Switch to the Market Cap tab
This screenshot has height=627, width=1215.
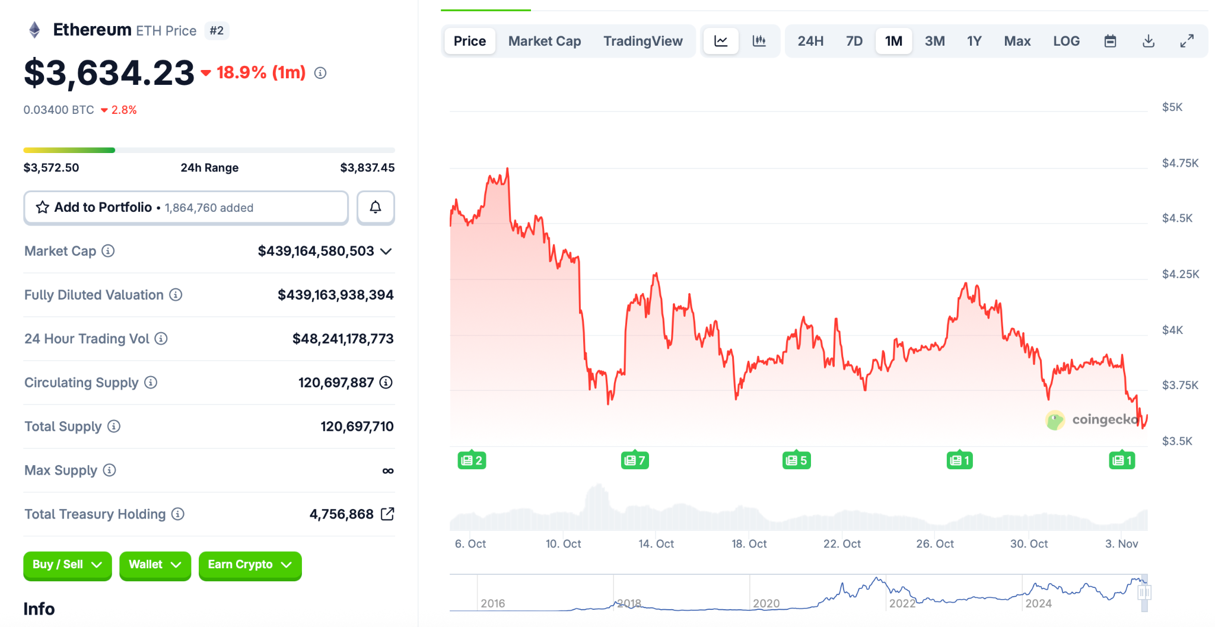545,41
